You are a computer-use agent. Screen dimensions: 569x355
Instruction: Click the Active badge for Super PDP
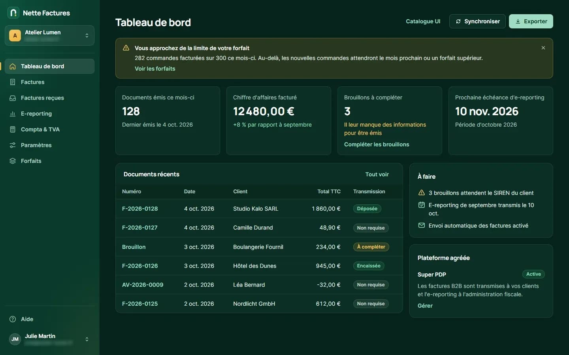[x=533, y=274]
